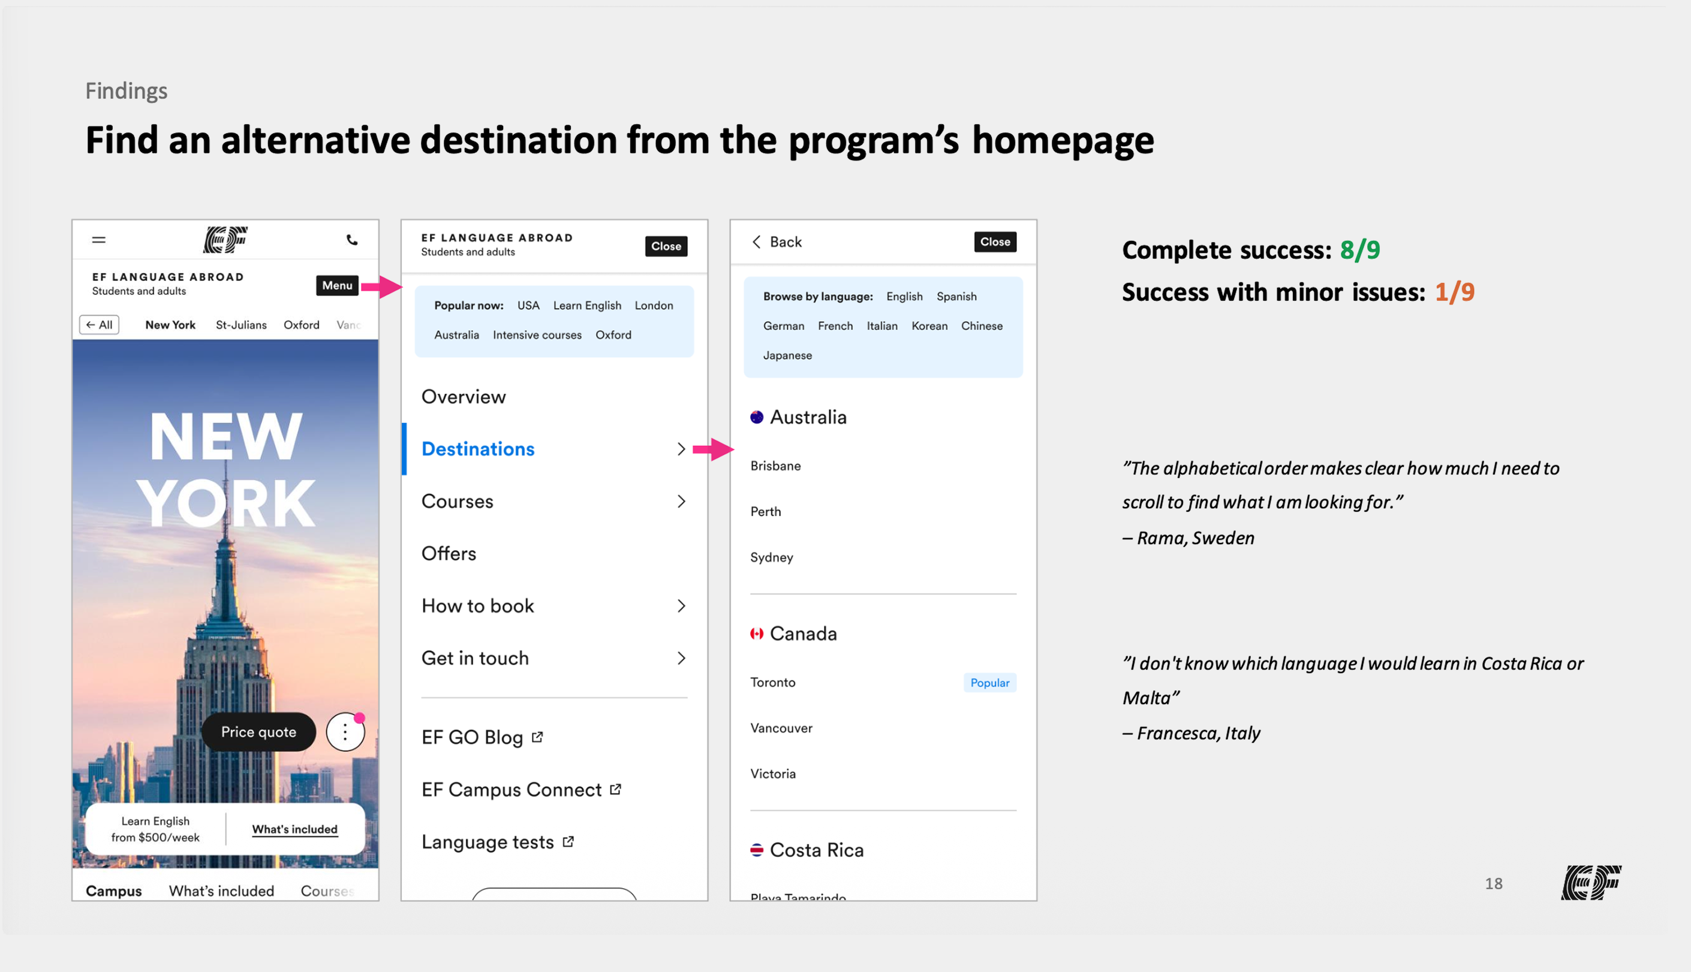
Task: Select the St-Julians destination tab
Action: (241, 324)
